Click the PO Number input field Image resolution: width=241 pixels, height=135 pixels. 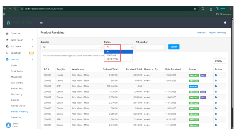(150, 47)
